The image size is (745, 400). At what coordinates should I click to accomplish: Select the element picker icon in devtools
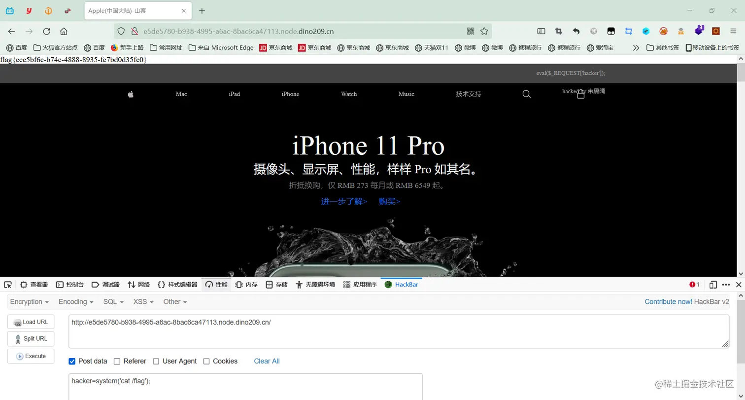click(7, 285)
